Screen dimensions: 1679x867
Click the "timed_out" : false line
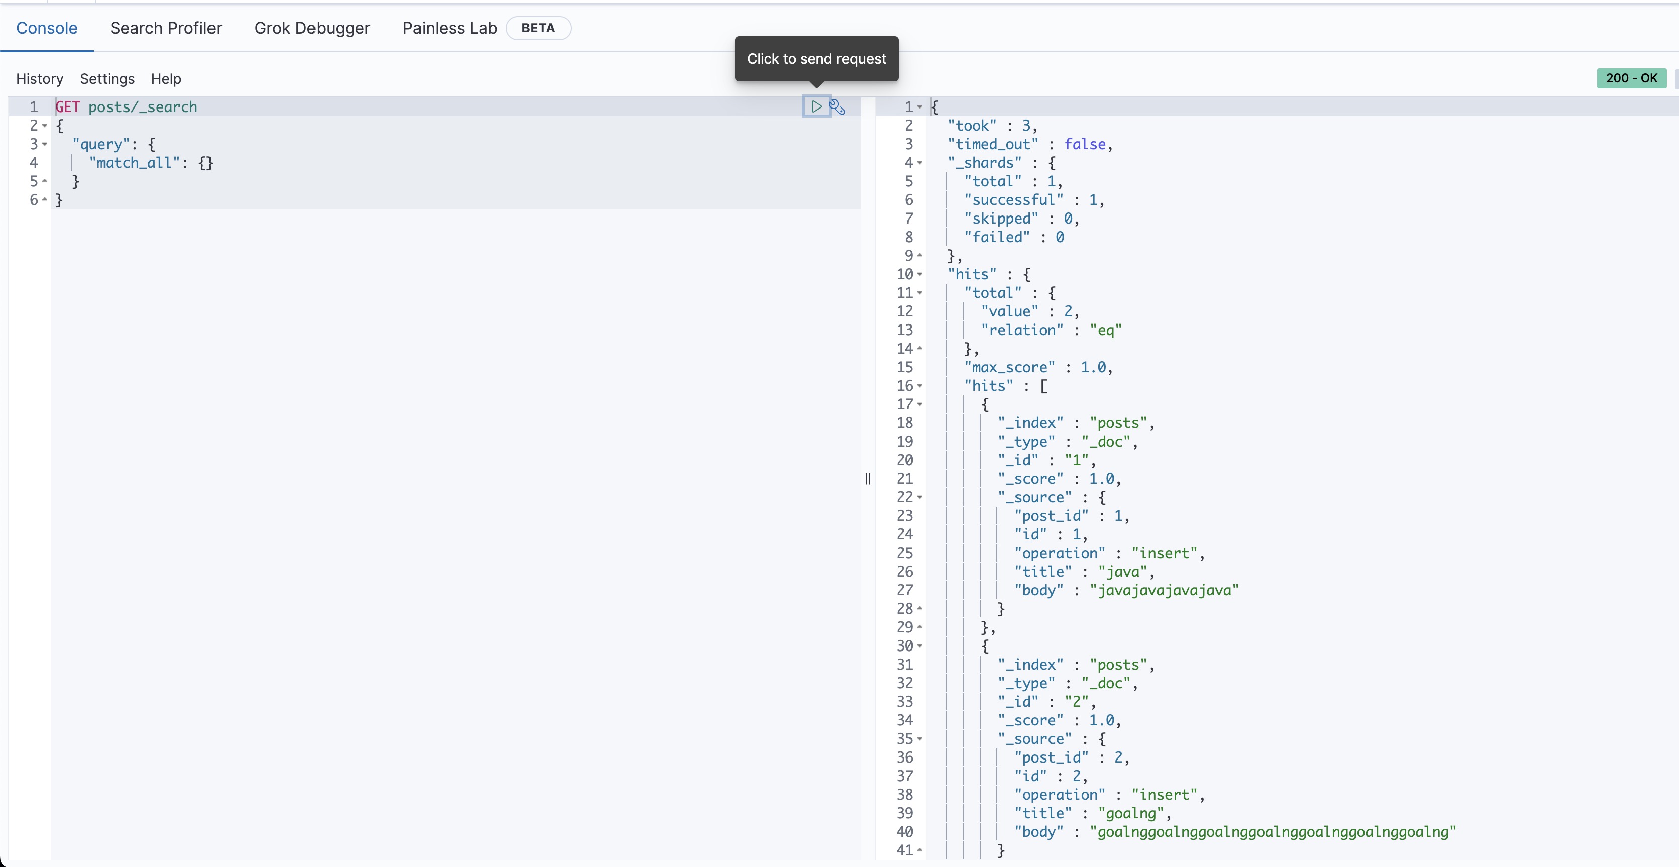[x=1030, y=144]
